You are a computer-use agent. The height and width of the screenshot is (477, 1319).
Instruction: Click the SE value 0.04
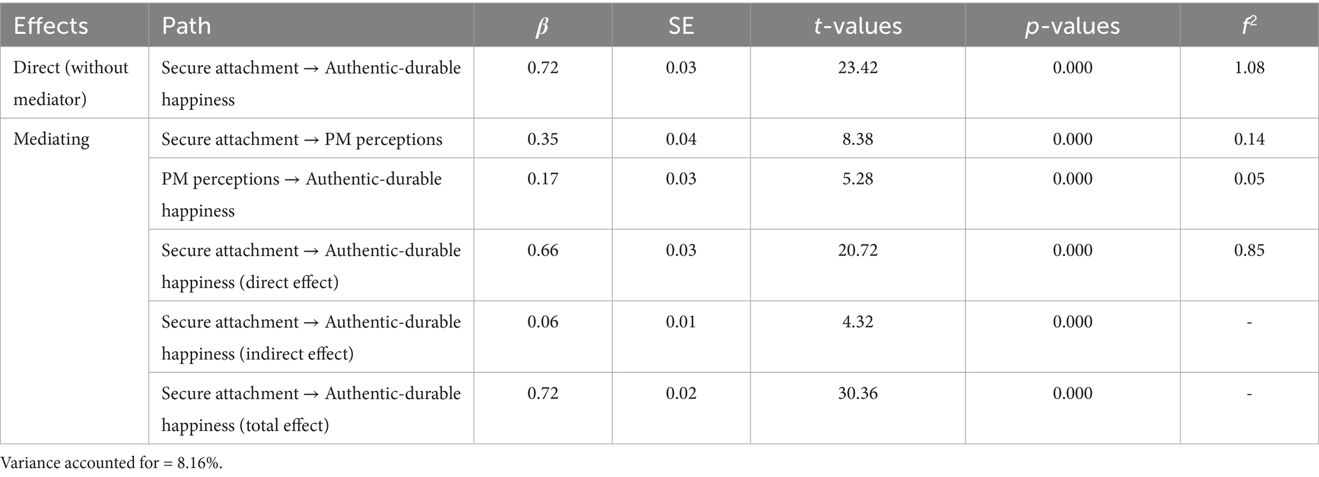(x=681, y=139)
